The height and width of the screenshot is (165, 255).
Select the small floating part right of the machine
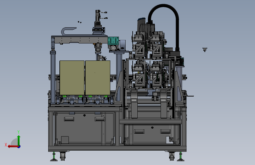click(205, 50)
